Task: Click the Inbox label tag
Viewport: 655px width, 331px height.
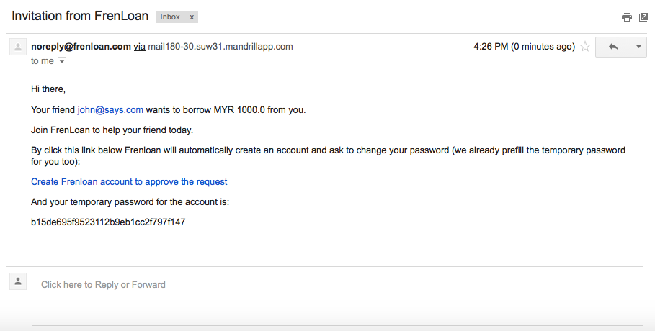Action: 171,17
